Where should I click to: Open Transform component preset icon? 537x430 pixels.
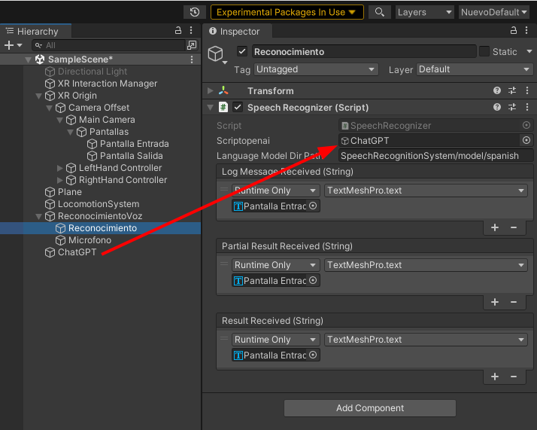511,90
